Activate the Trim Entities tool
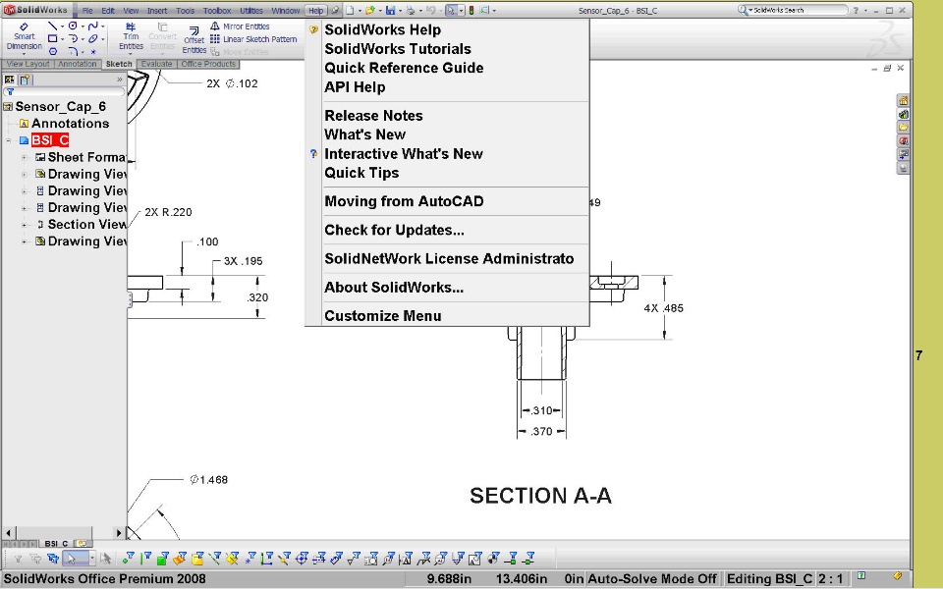The image size is (943, 589). 131,36
